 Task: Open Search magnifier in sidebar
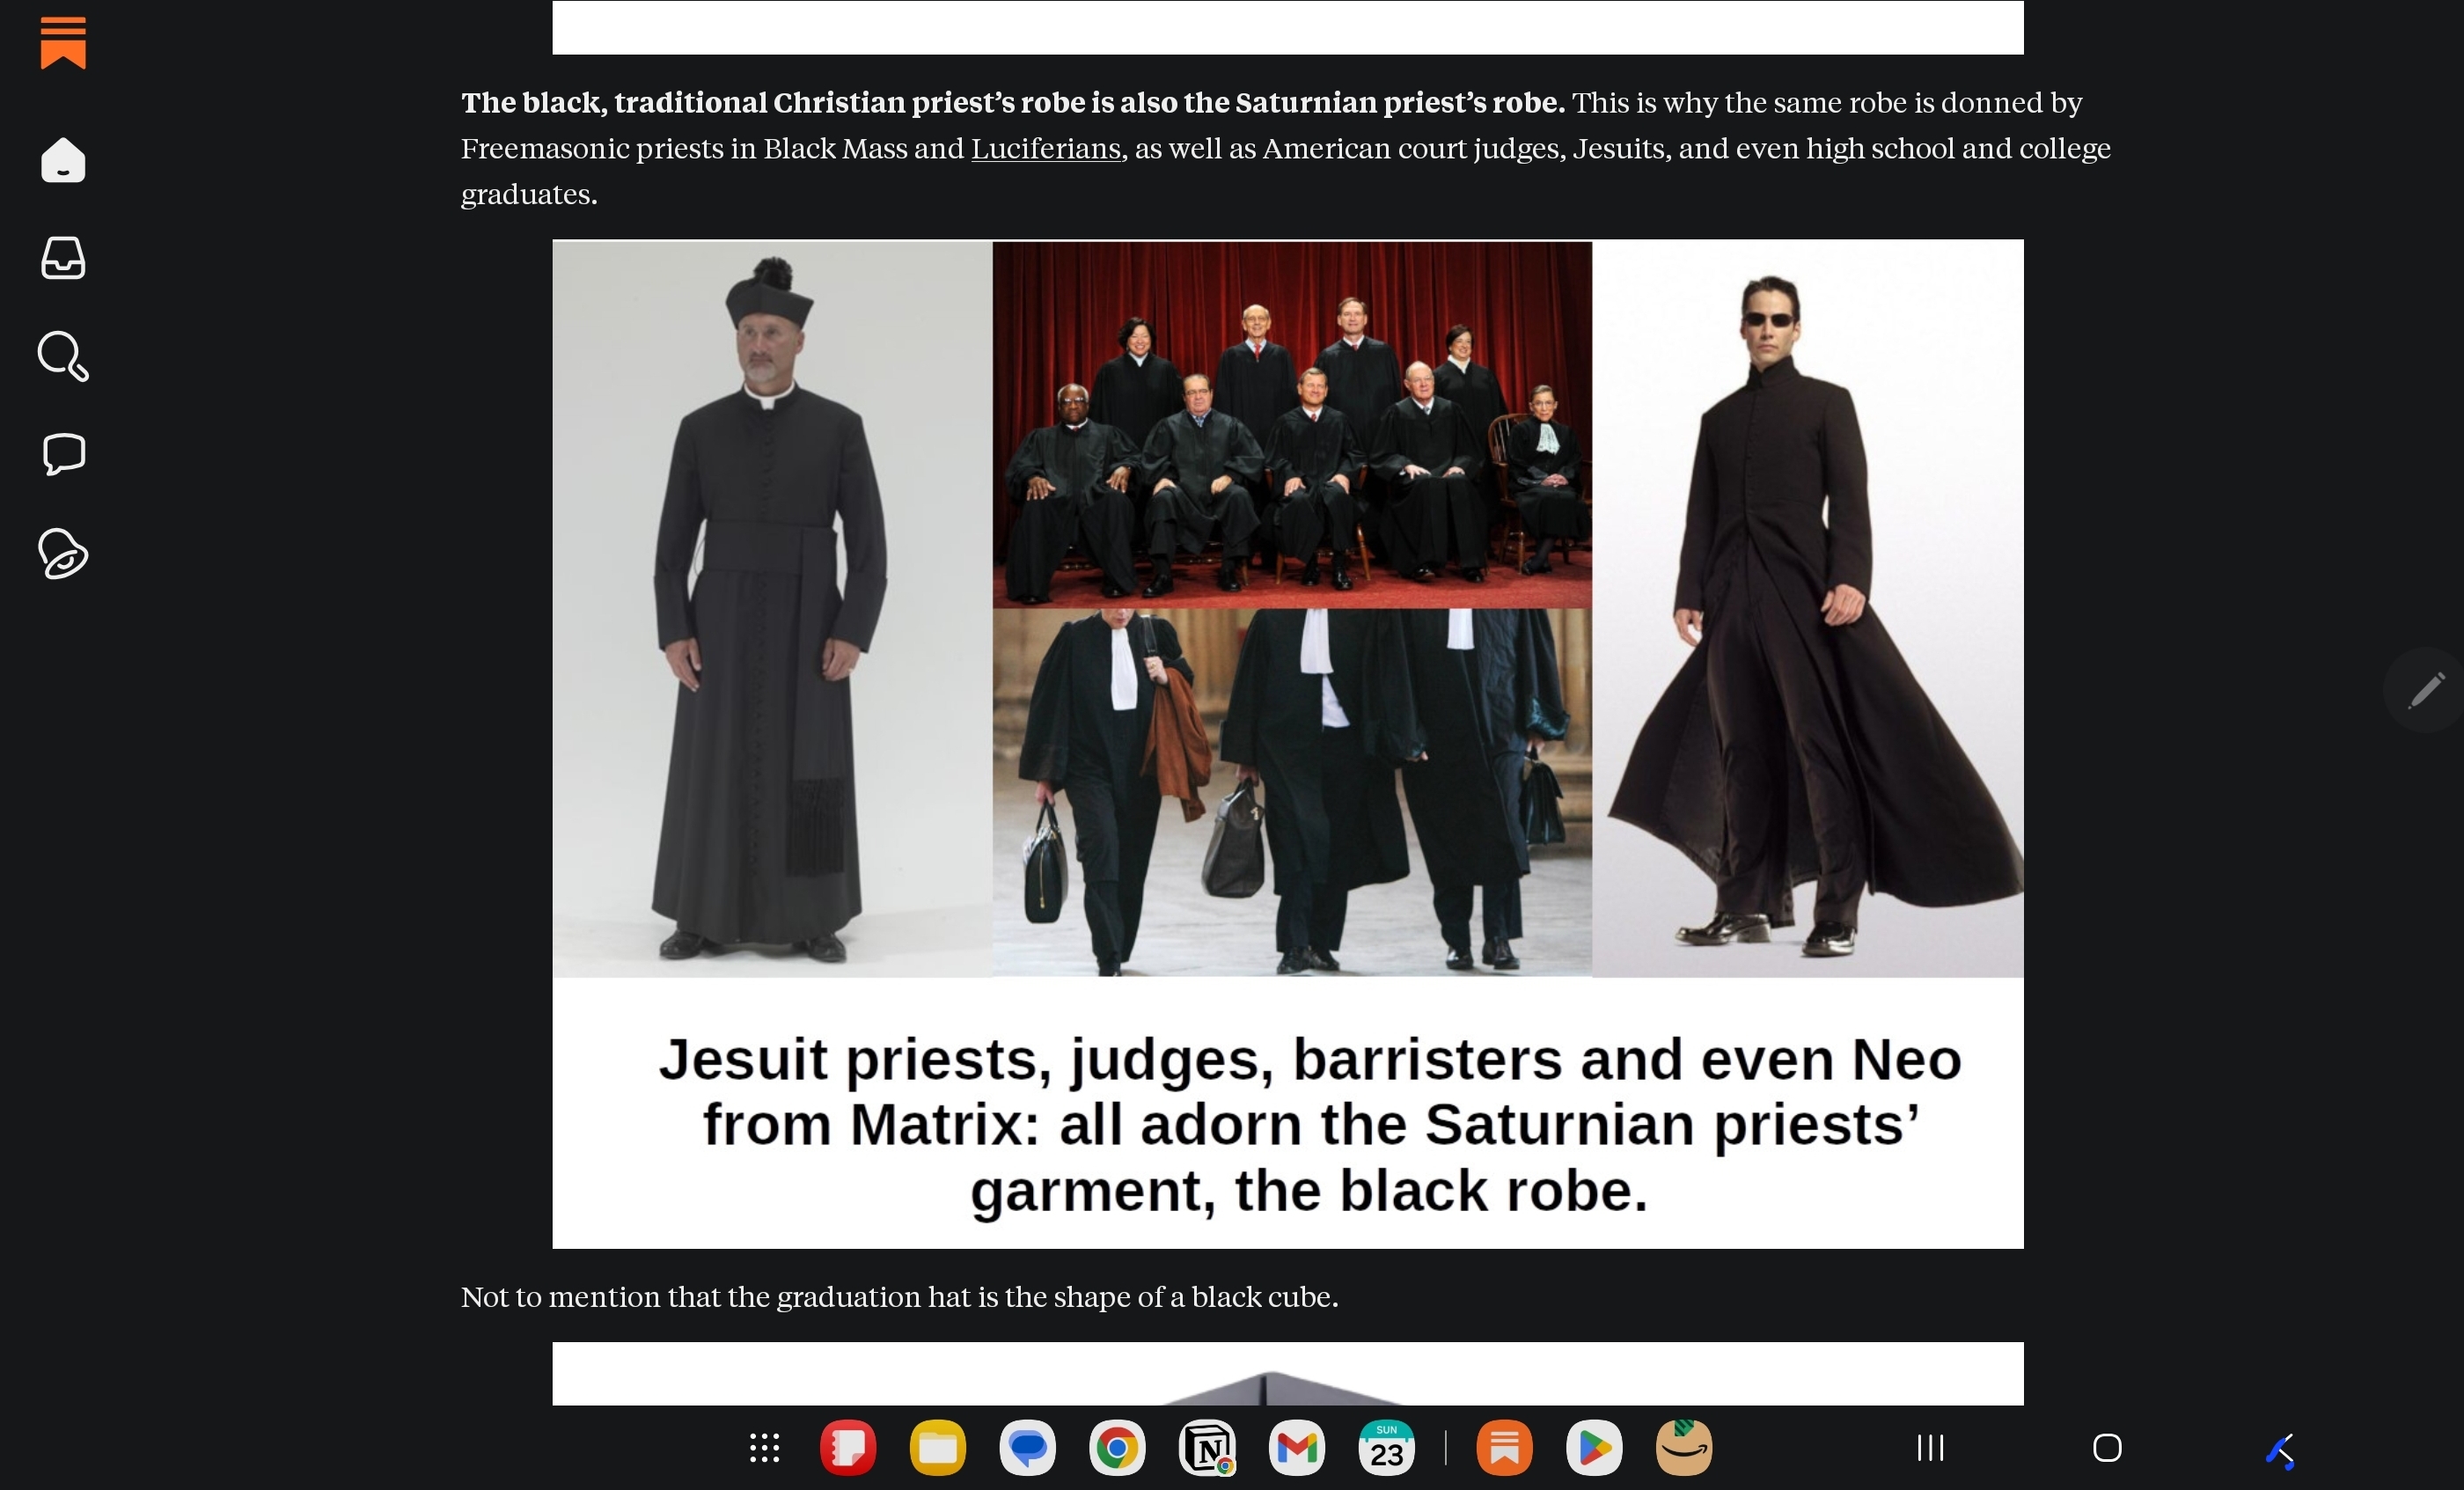(63, 356)
